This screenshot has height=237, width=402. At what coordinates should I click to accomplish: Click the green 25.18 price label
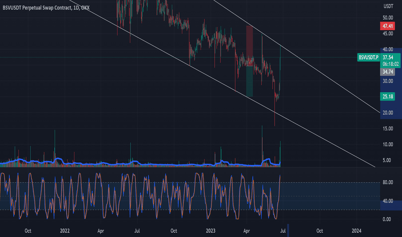[387, 97]
